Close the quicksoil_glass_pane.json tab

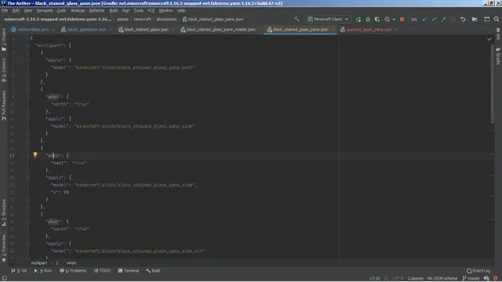[396, 30]
